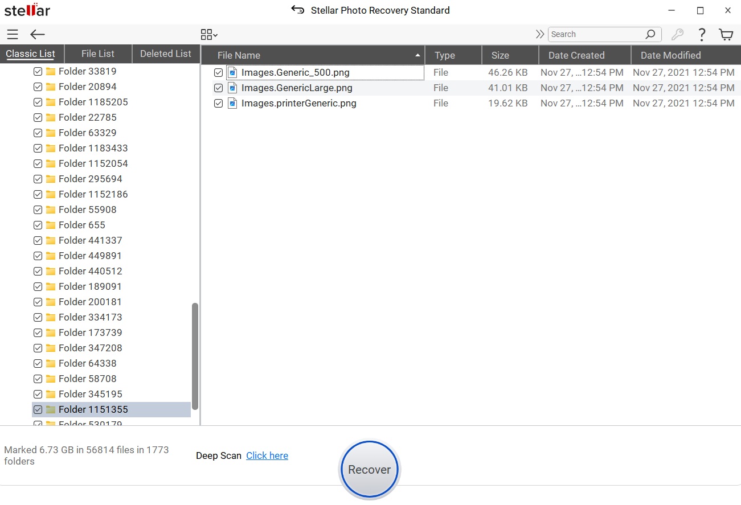Switch to the Deleted List tab
Image resolution: width=741 pixels, height=505 pixels.
[166, 54]
